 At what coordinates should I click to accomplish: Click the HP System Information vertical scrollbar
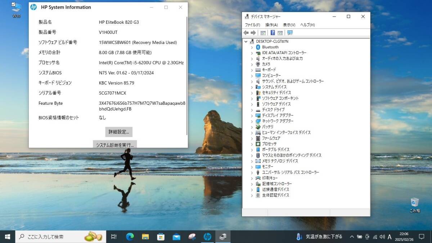[187, 76]
